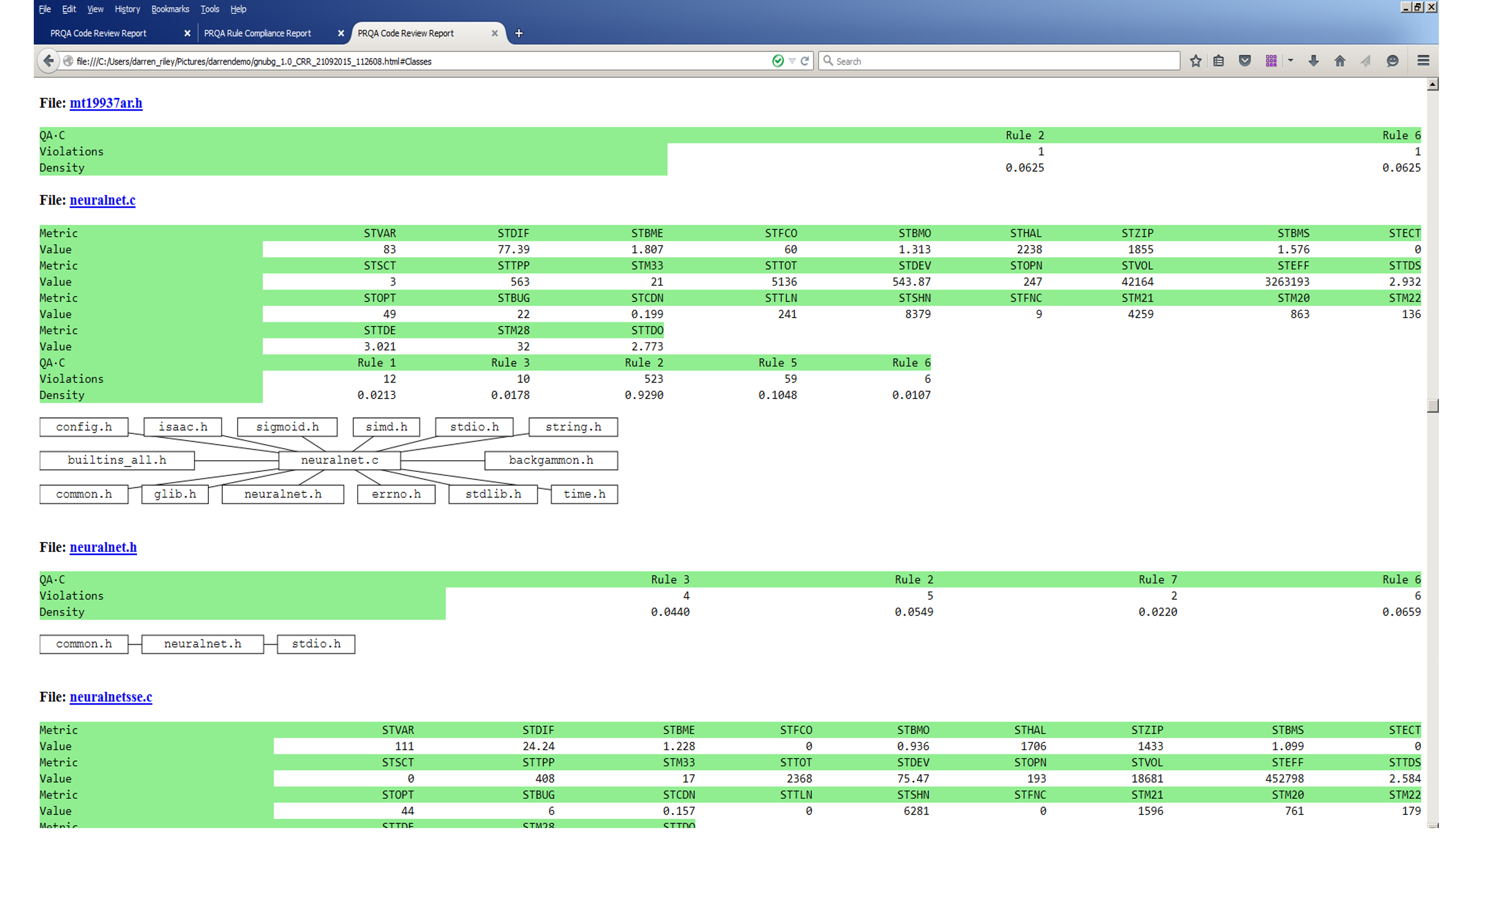Click the Search input field
Image resolution: width=1504 pixels, height=899 pixels.
(x=1000, y=61)
